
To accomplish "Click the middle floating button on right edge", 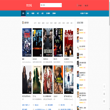I will click(104, 94).
